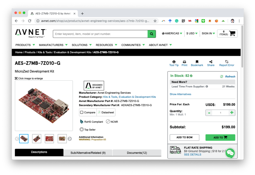The width and height of the screenshot is (255, 175).
Task: Select the third product thumbnail image
Action: (x=49, y=139)
